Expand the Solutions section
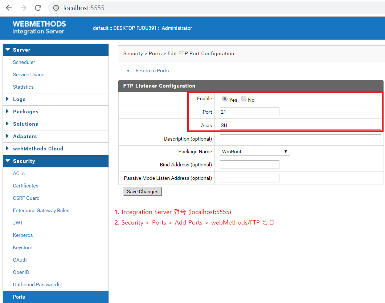This screenshot has width=385, height=303. pos(56,124)
